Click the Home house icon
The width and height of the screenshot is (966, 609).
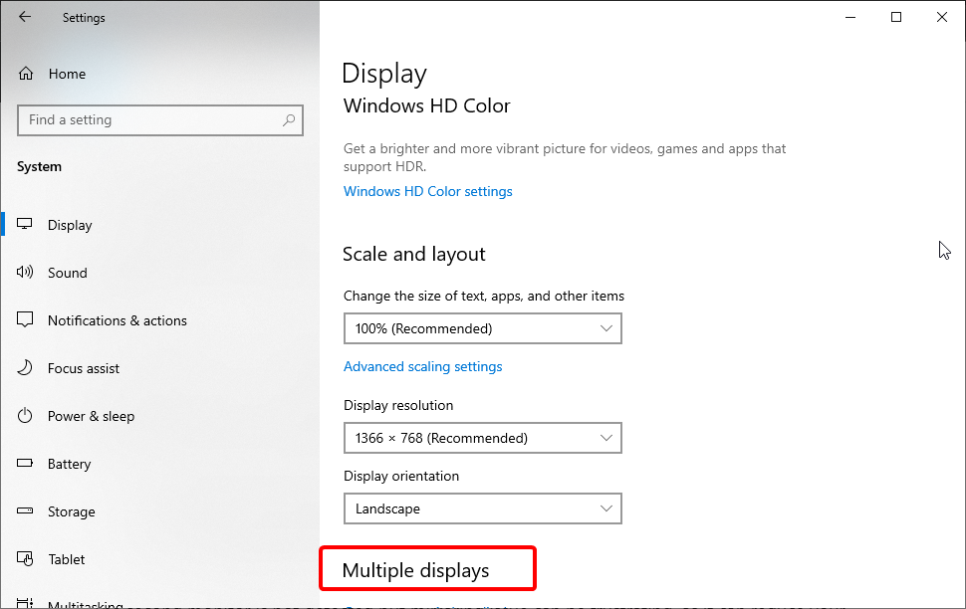(25, 74)
